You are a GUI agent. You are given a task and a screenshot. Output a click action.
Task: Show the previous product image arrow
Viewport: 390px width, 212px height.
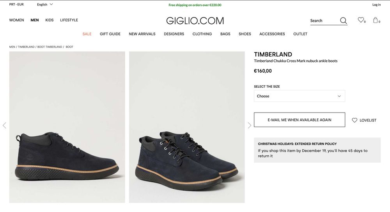4,125
